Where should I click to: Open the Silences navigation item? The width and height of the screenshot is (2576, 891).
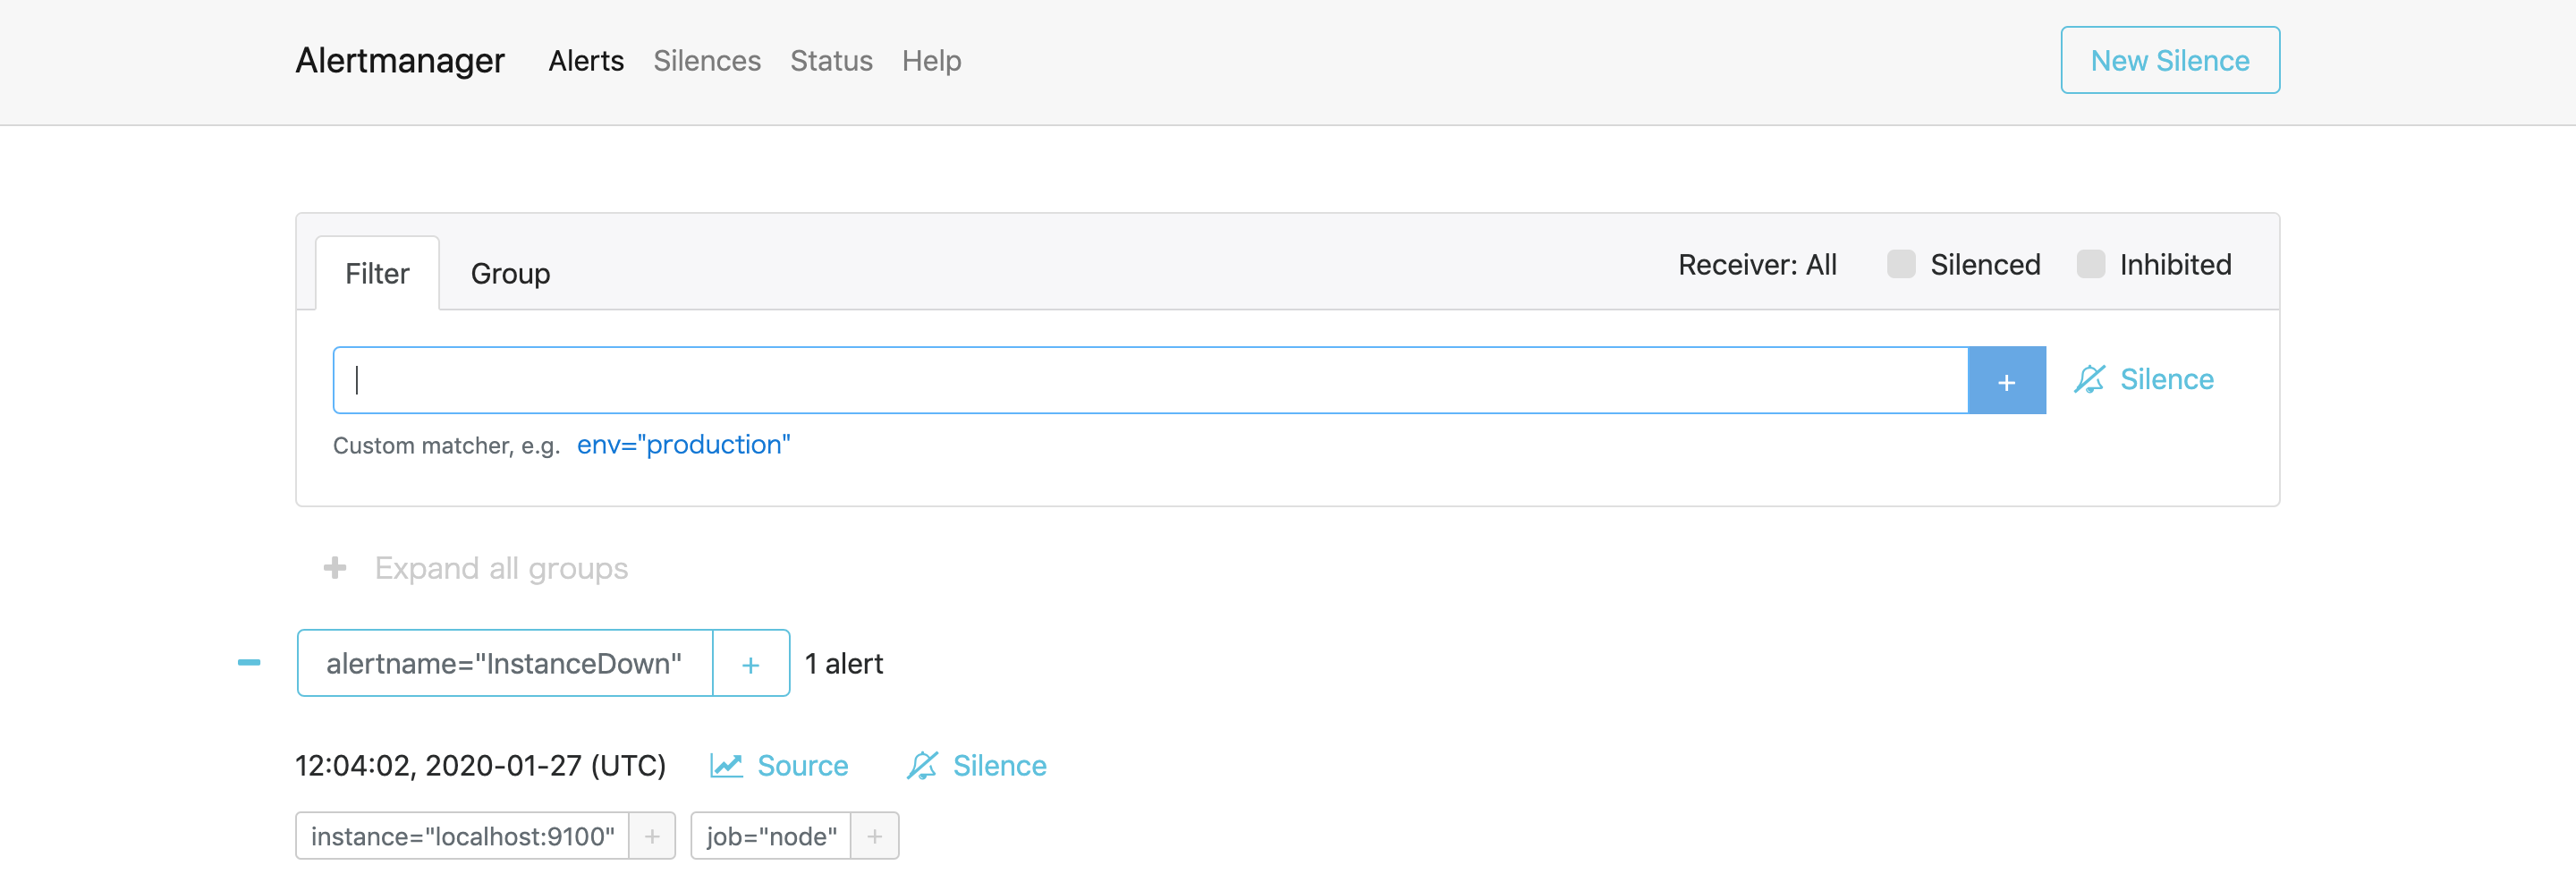(x=707, y=61)
